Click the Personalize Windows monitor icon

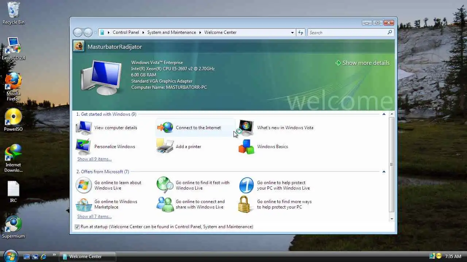84,147
